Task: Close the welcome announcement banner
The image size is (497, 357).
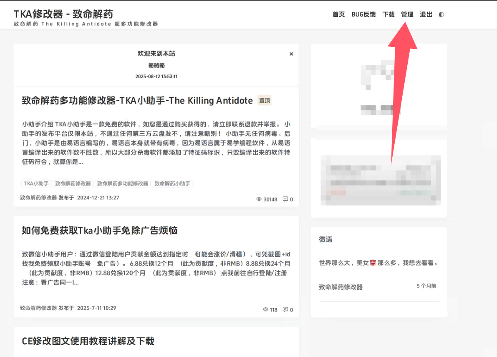Action: [x=291, y=54]
